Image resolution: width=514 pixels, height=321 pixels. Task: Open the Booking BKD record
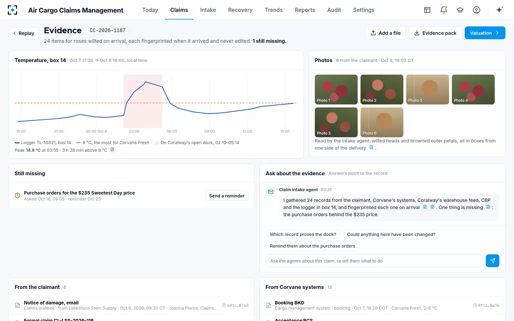(382, 305)
